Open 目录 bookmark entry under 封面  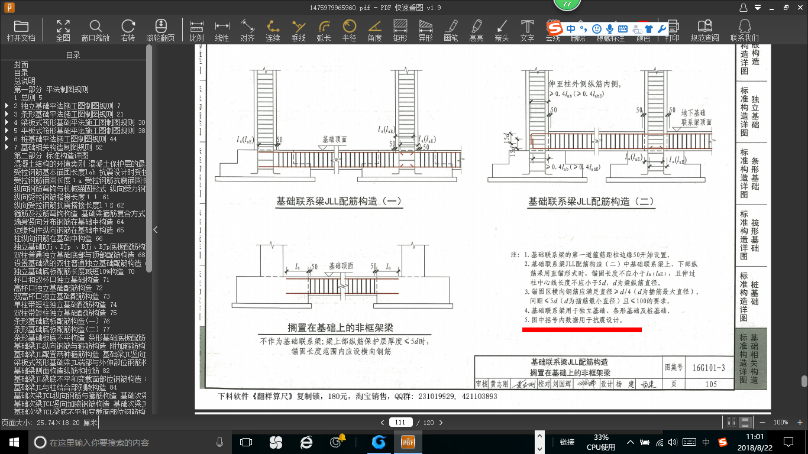coord(21,73)
